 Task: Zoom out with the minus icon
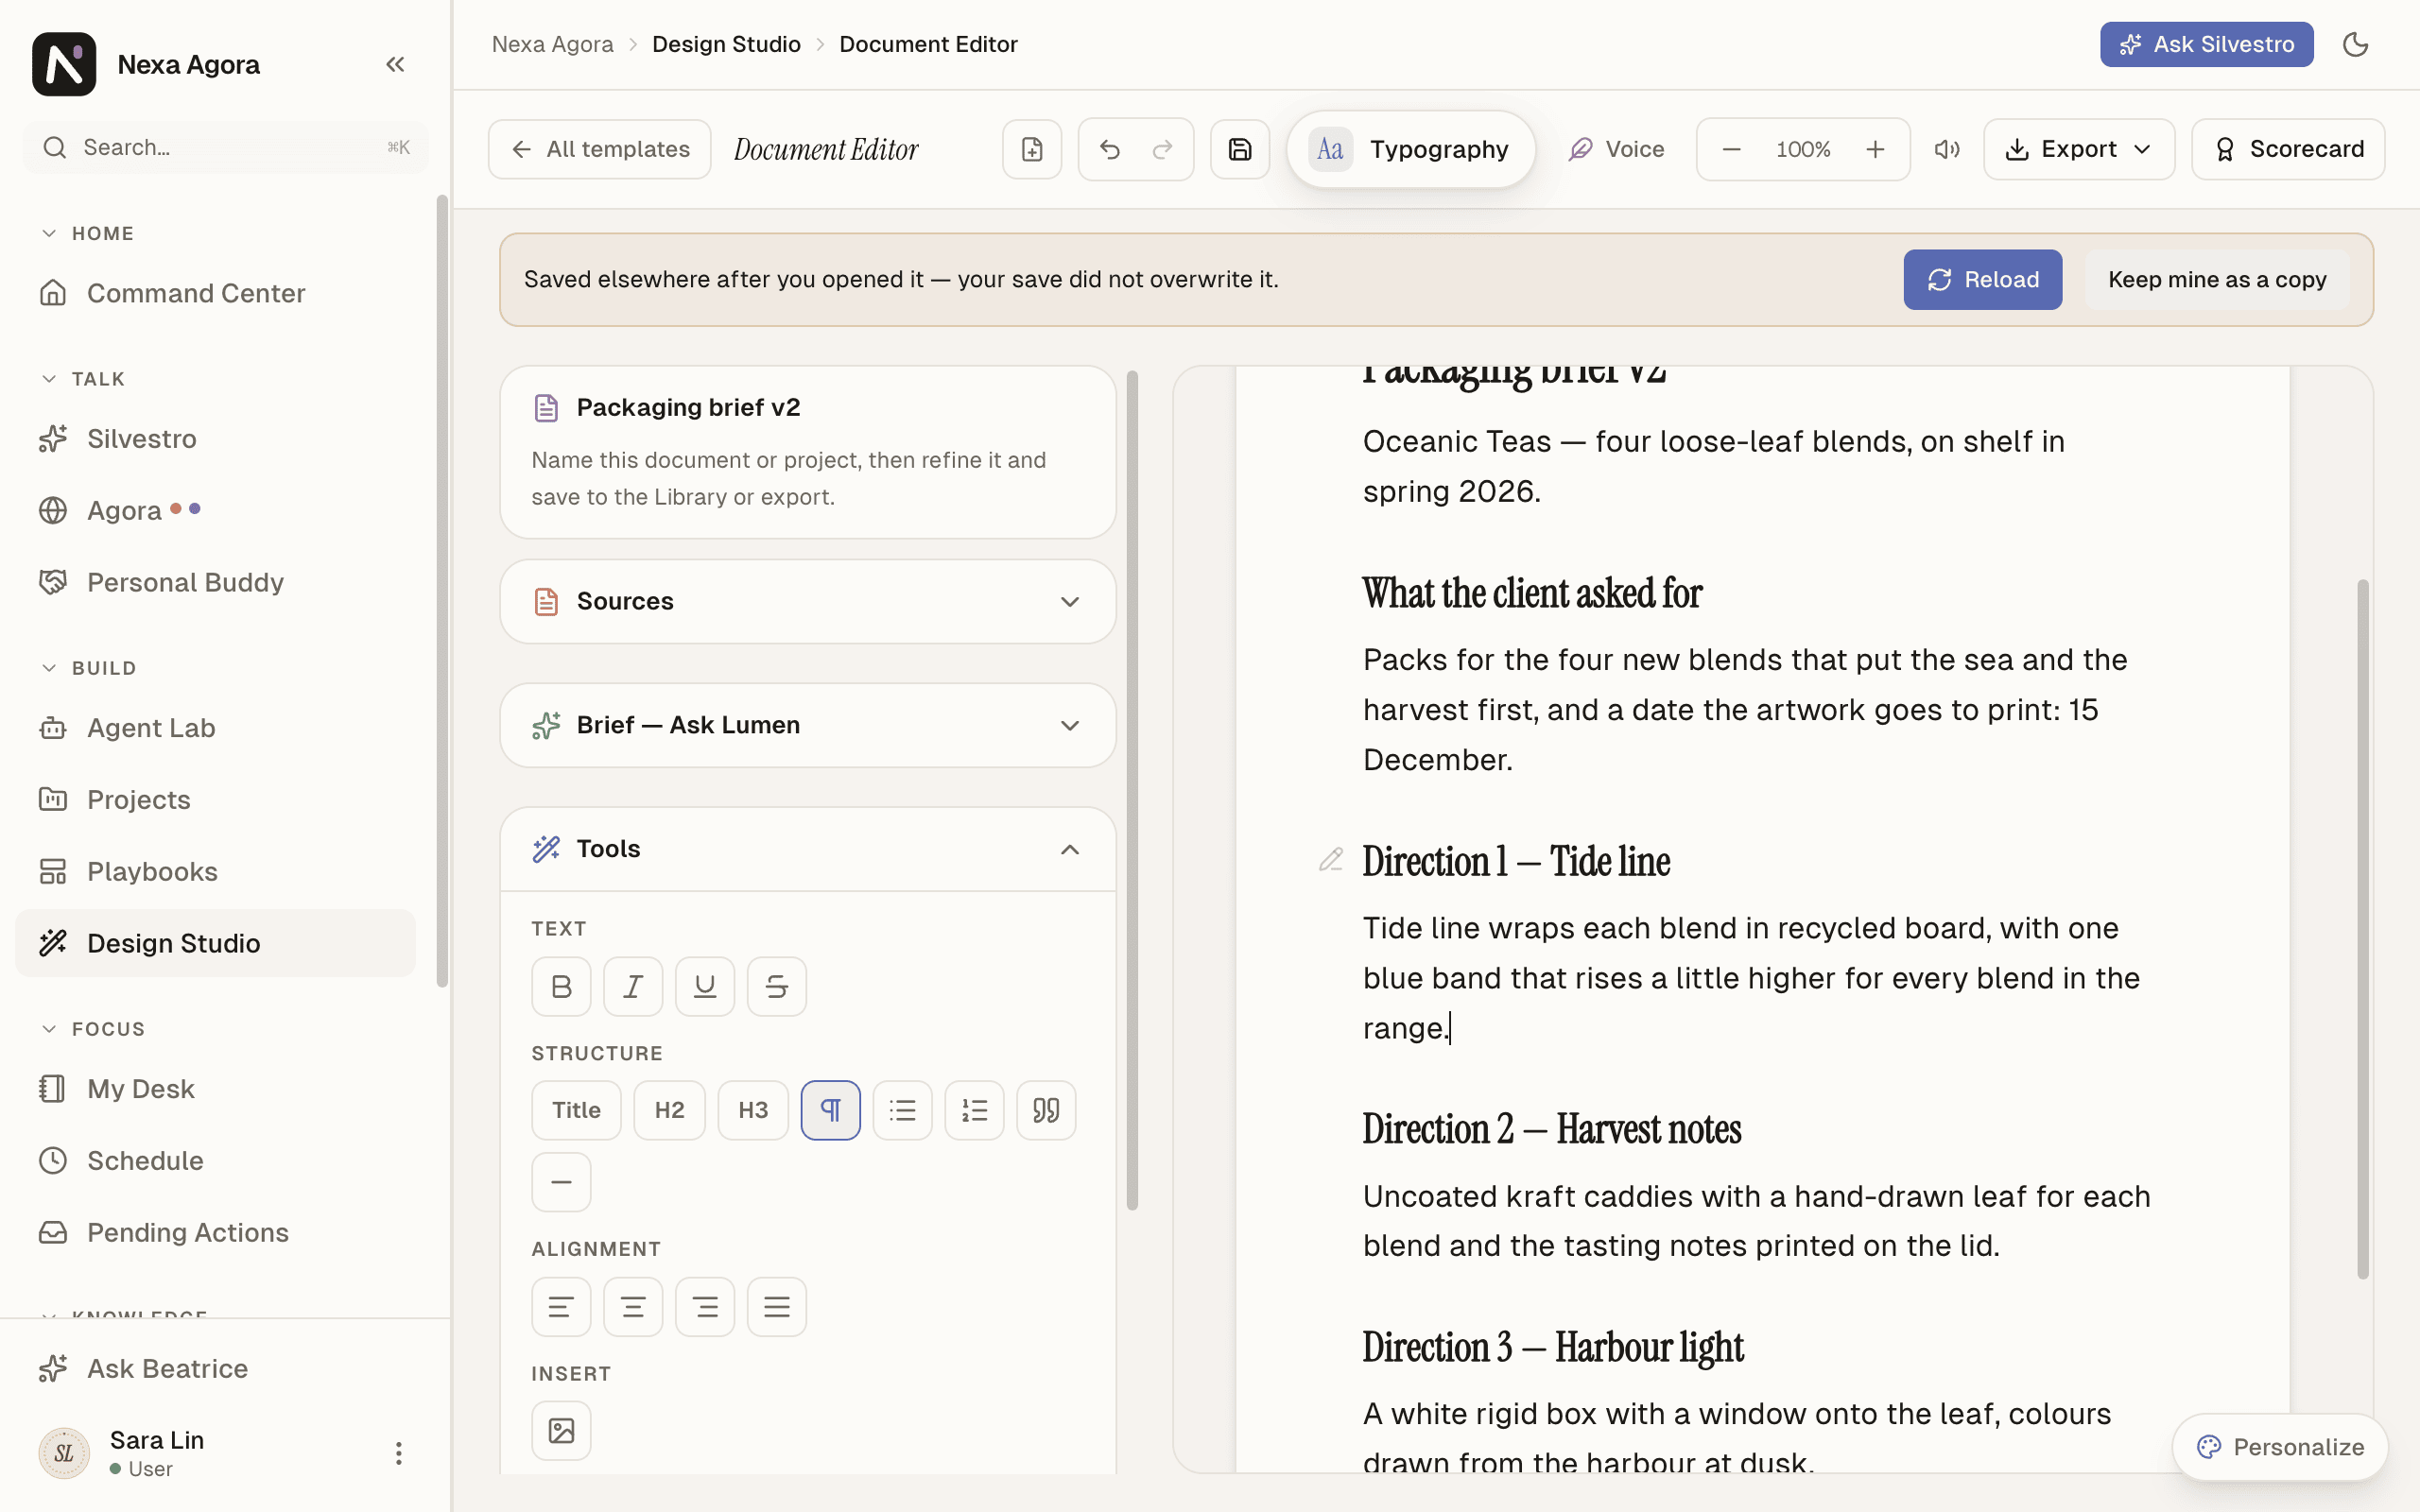(1731, 149)
